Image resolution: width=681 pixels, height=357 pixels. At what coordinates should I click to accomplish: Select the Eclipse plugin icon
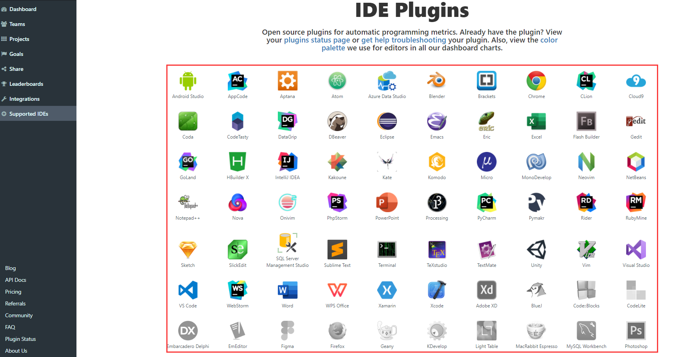[387, 121]
